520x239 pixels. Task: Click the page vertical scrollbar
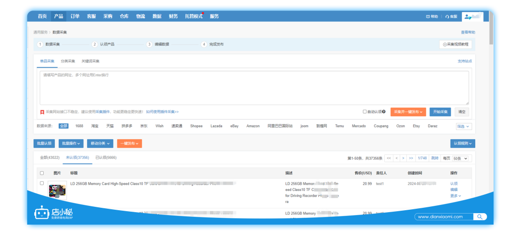click(x=491, y=27)
